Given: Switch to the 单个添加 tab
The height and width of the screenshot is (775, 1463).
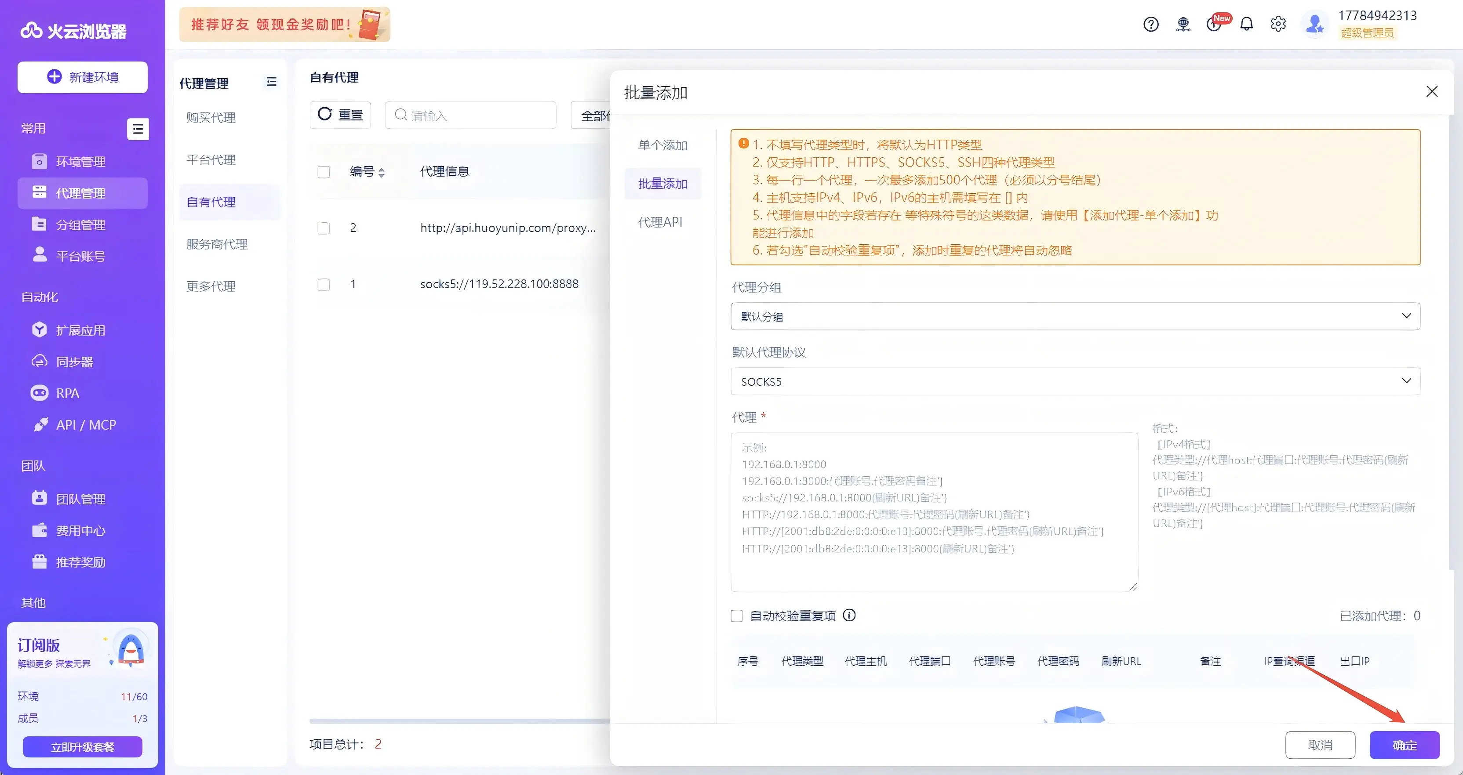Looking at the screenshot, I should (662, 145).
